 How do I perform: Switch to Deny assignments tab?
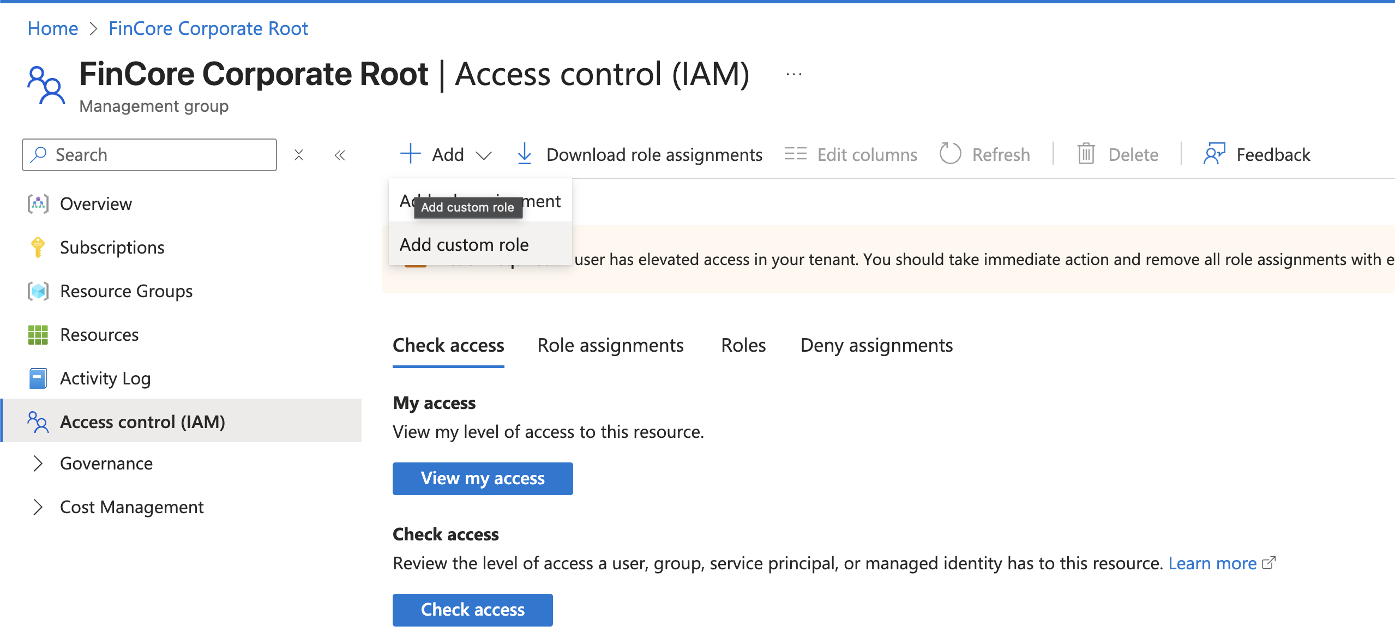point(876,345)
